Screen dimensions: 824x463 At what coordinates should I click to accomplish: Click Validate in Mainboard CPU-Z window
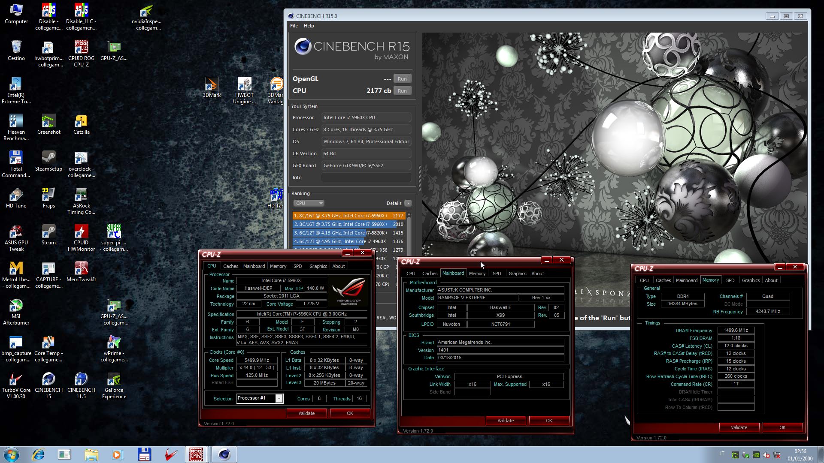click(506, 421)
